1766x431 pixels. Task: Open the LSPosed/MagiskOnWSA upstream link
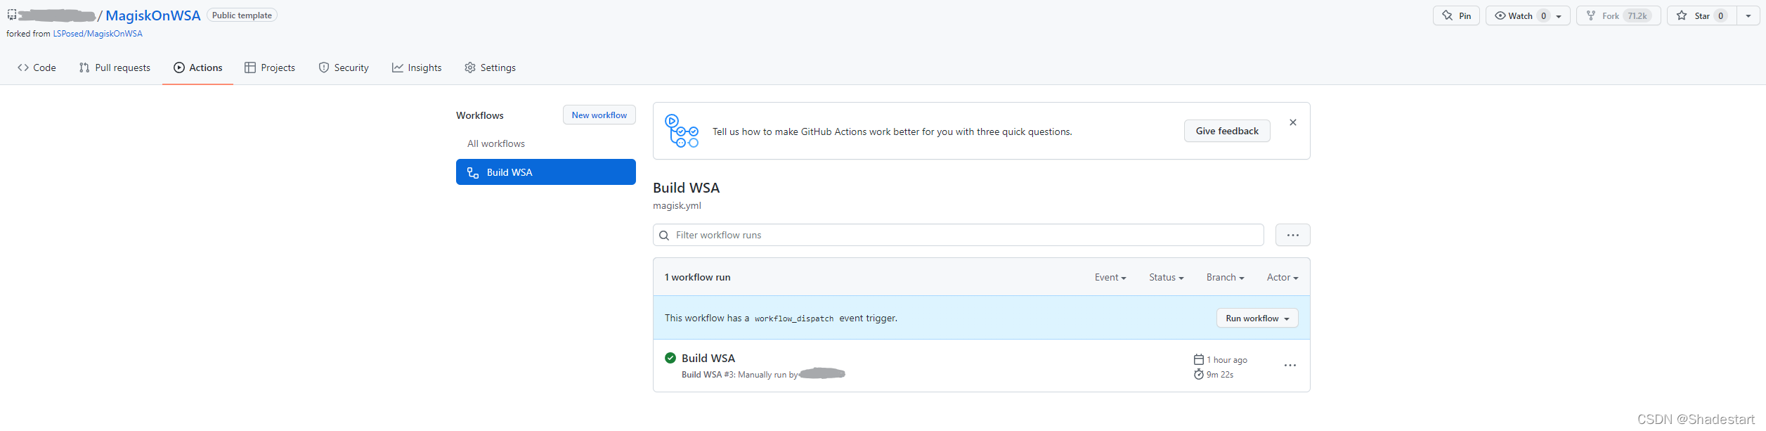(98, 34)
